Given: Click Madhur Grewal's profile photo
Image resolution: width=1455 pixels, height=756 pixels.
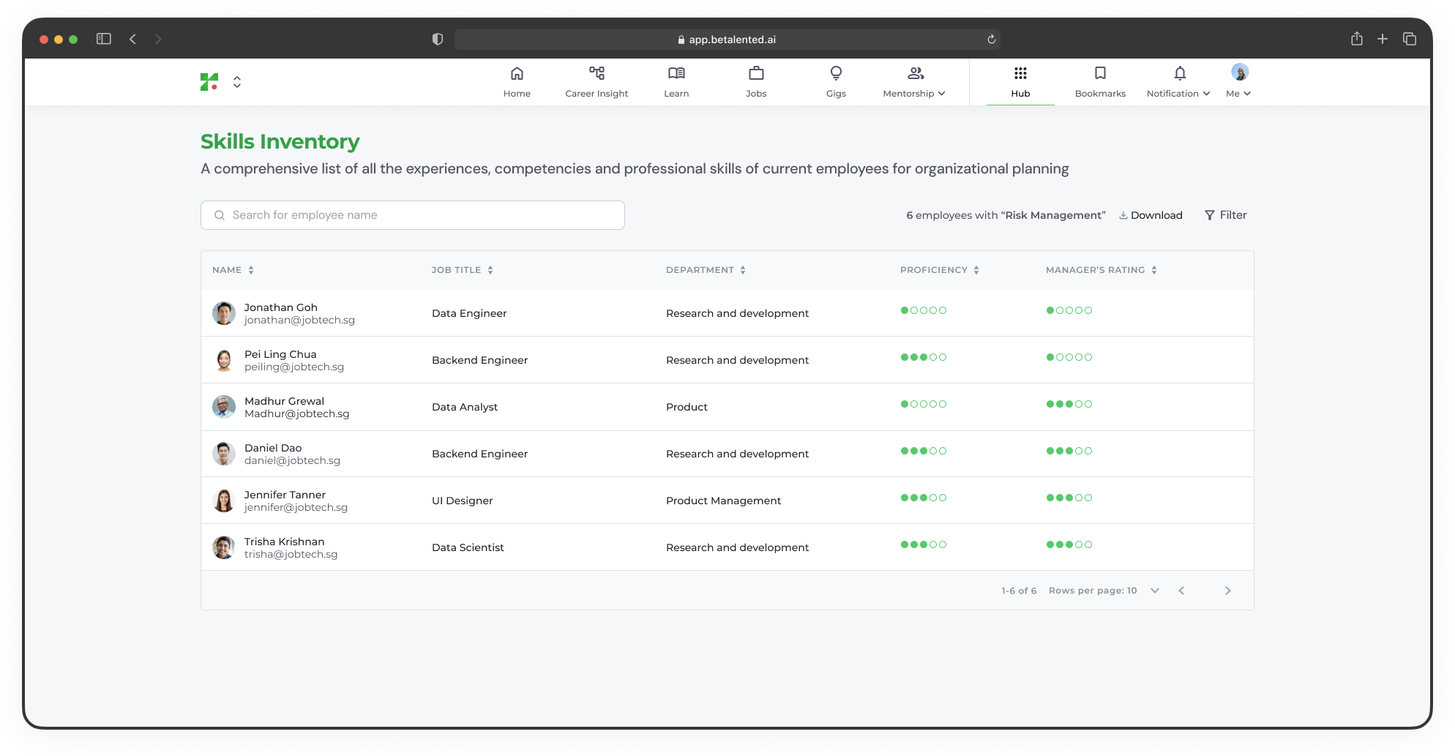Looking at the screenshot, I should point(224,407).
